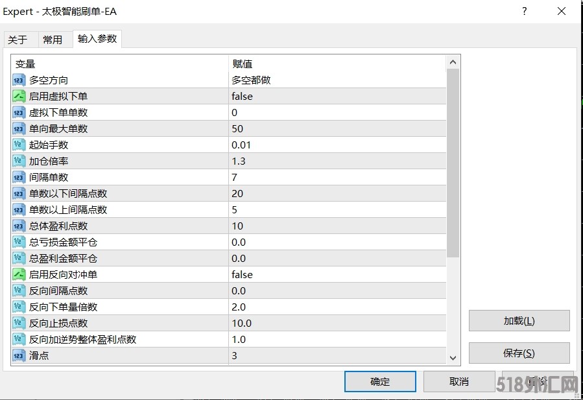The height and width of the screenshot is (400, 583).
Task: Click the value 0.01 of 起始手数
Action: (x=241, y=145)
